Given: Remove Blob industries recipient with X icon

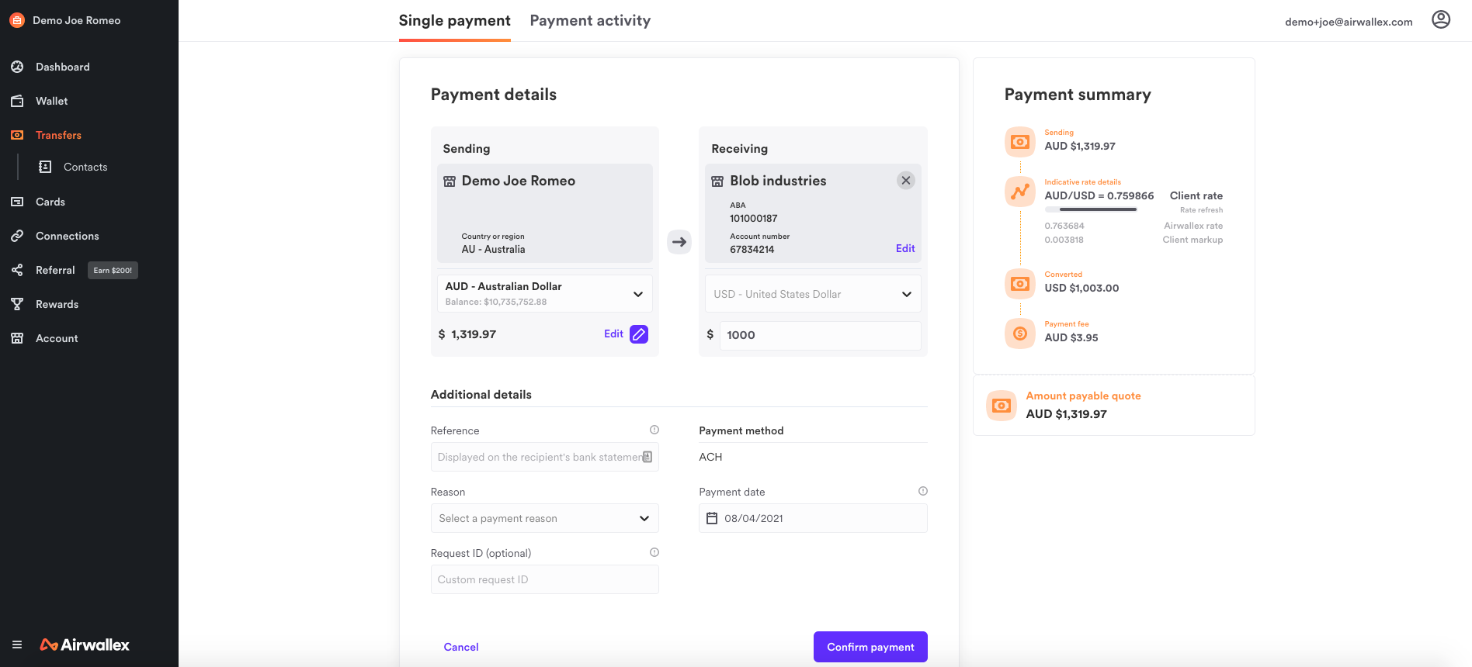Looking at the screenshot, I should click(905, 181).
